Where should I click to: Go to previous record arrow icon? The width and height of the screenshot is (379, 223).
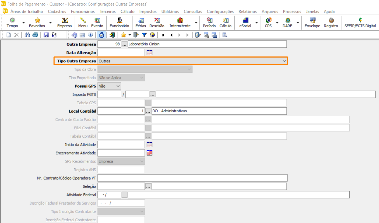coord(171,35)
